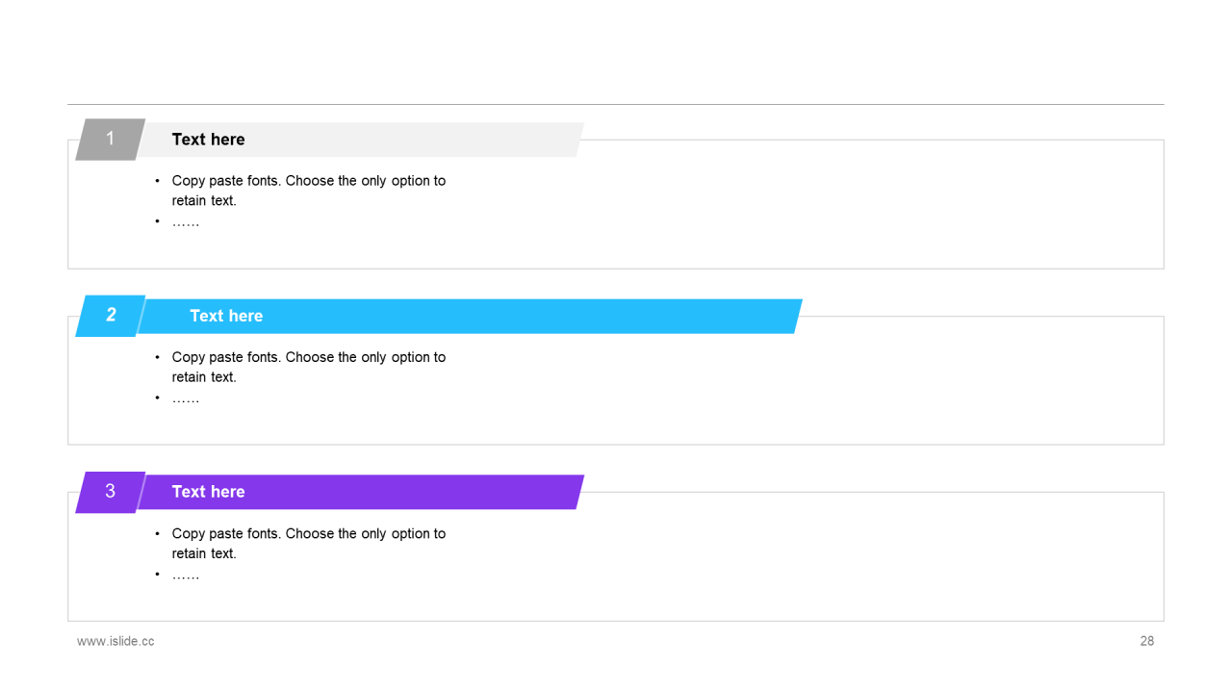Click the slide number 28
The image size is (1232, 693).
tap(1147, 641)
